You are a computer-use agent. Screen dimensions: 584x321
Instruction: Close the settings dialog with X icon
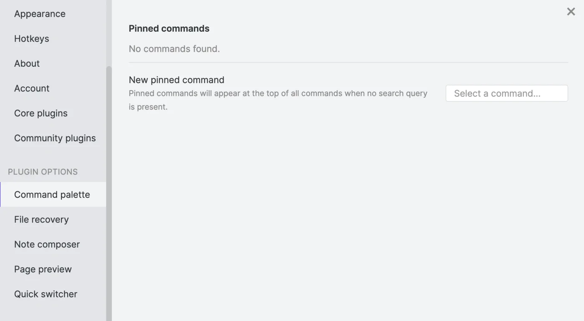click(x=571, y=12)
